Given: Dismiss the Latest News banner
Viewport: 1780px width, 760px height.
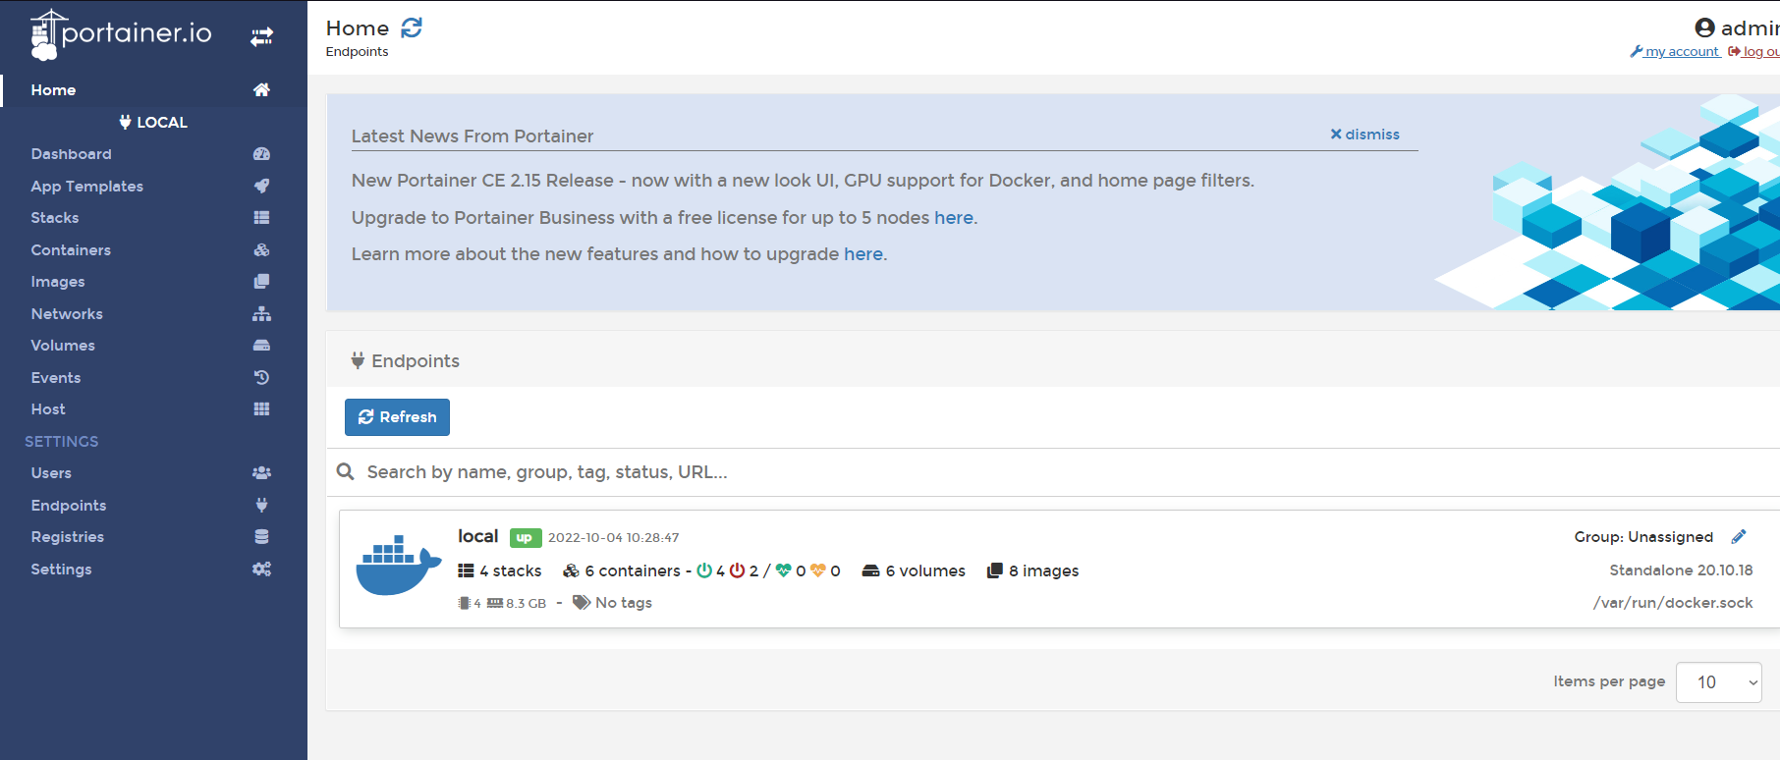Looking at the screenshot, I should [x=1364, y=135].
